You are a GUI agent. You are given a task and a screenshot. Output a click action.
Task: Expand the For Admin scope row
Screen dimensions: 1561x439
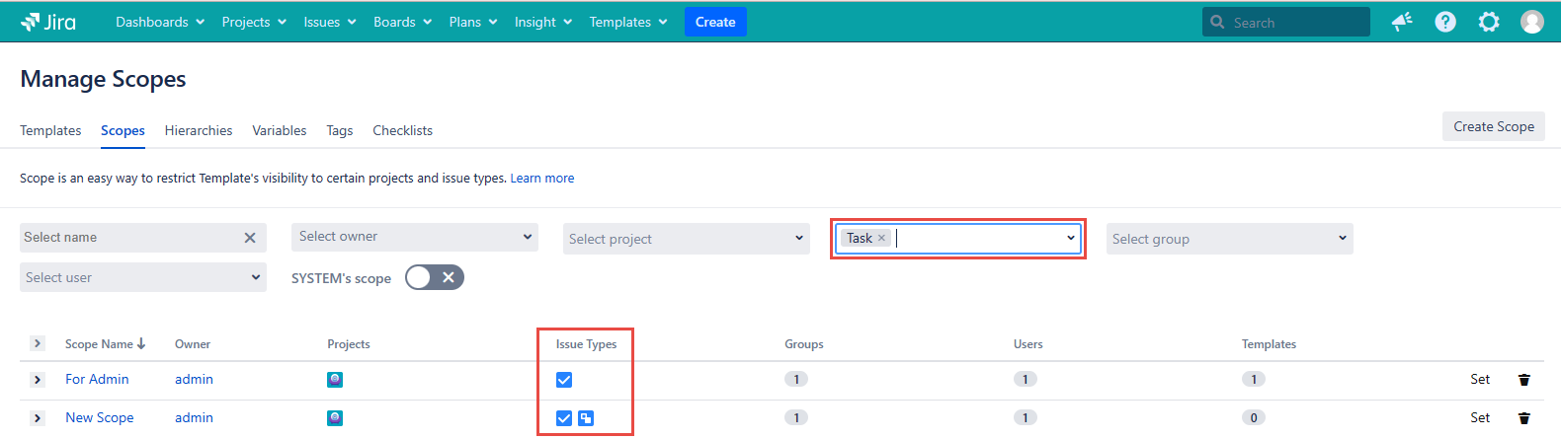coord(38,380)
